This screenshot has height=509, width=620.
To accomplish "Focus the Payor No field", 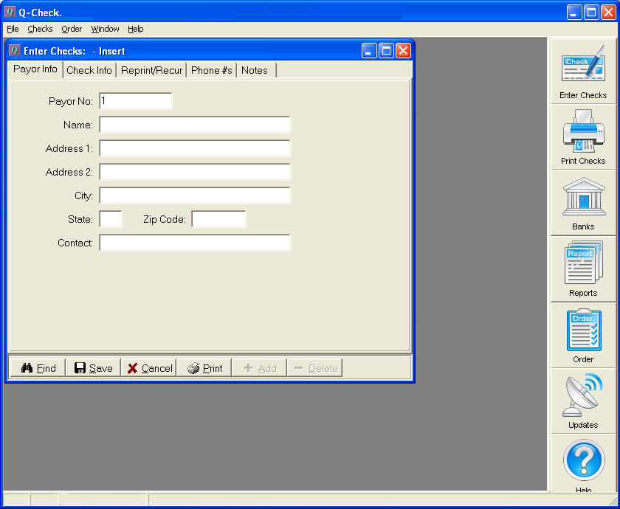I will pyautogui.click(x=136, y=101).
